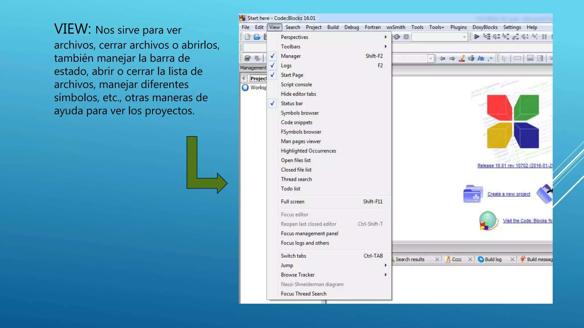Click the Debug/Continue play icon

tap(477, 37)
